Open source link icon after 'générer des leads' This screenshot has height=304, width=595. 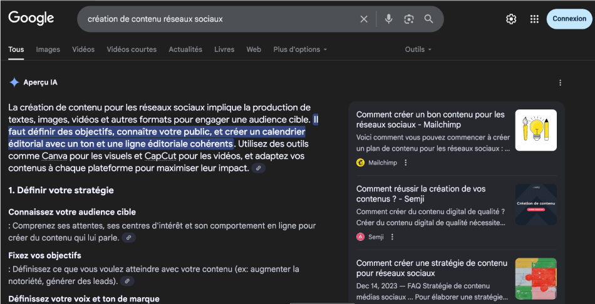click(x=127, y=281)
